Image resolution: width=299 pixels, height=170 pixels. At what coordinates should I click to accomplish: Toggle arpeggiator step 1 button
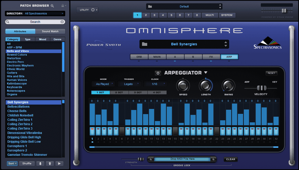coord(92,131)
